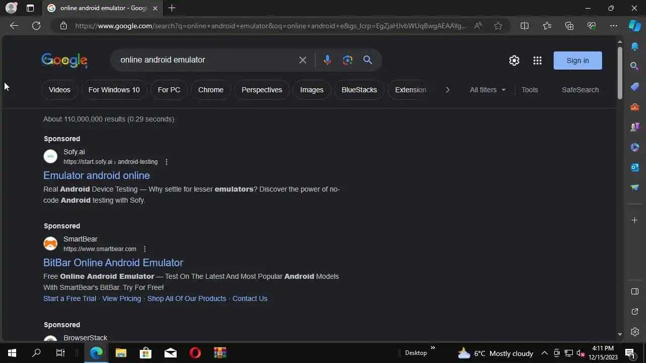Close the online android emulator tab
646x363 pixels.
click(x=155, y=8)
